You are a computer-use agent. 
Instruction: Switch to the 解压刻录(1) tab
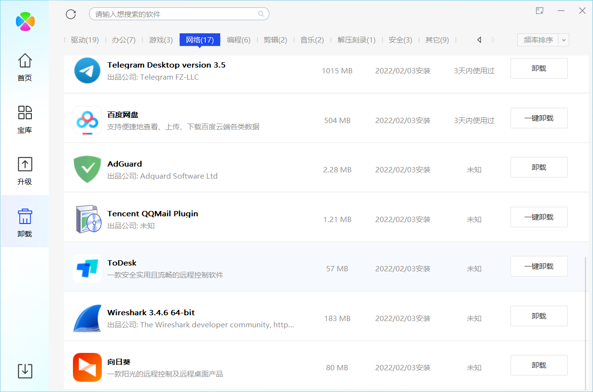pyautogui.click(x=356, y=40)
